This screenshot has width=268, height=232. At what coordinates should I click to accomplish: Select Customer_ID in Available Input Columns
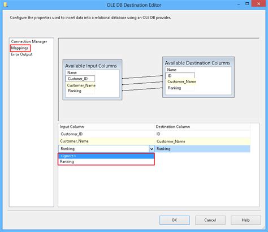pos(80,79)
